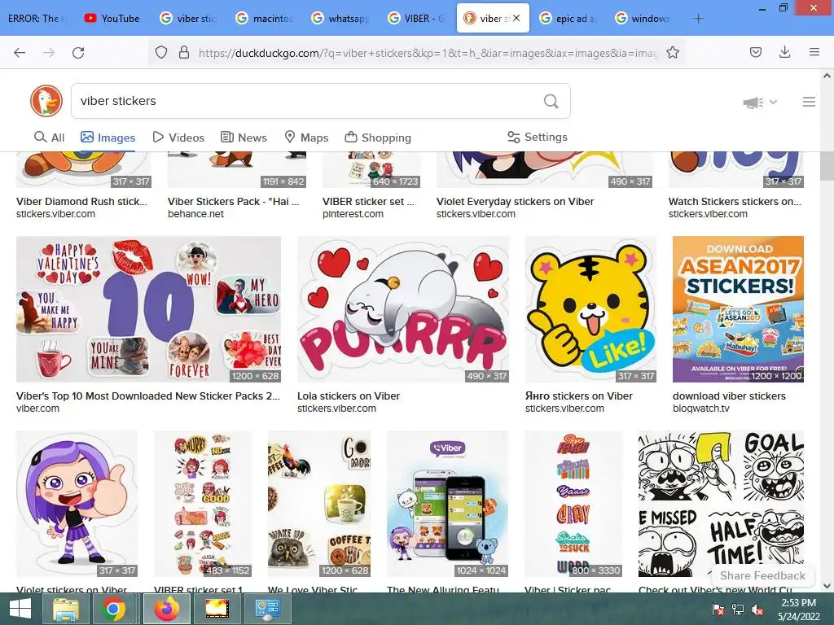Click the padlock site security icon
The height and width of the screenshot is (625, 834).
184,52
